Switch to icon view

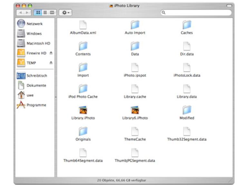[x=38, y=13]
